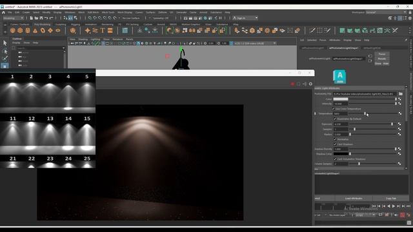
Task: Click the Color attribute map button
Action: click(400, 99)
